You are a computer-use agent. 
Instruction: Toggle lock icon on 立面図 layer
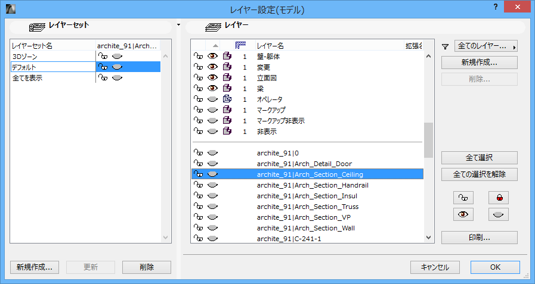(x=198, y=77)
